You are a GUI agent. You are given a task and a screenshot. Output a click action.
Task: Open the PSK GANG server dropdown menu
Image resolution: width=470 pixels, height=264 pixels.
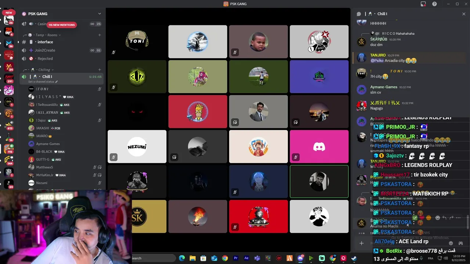pyautogui.click(x=99, y=14)
